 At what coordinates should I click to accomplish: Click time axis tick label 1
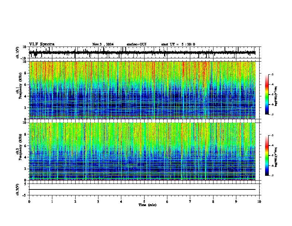click(52, 202)
